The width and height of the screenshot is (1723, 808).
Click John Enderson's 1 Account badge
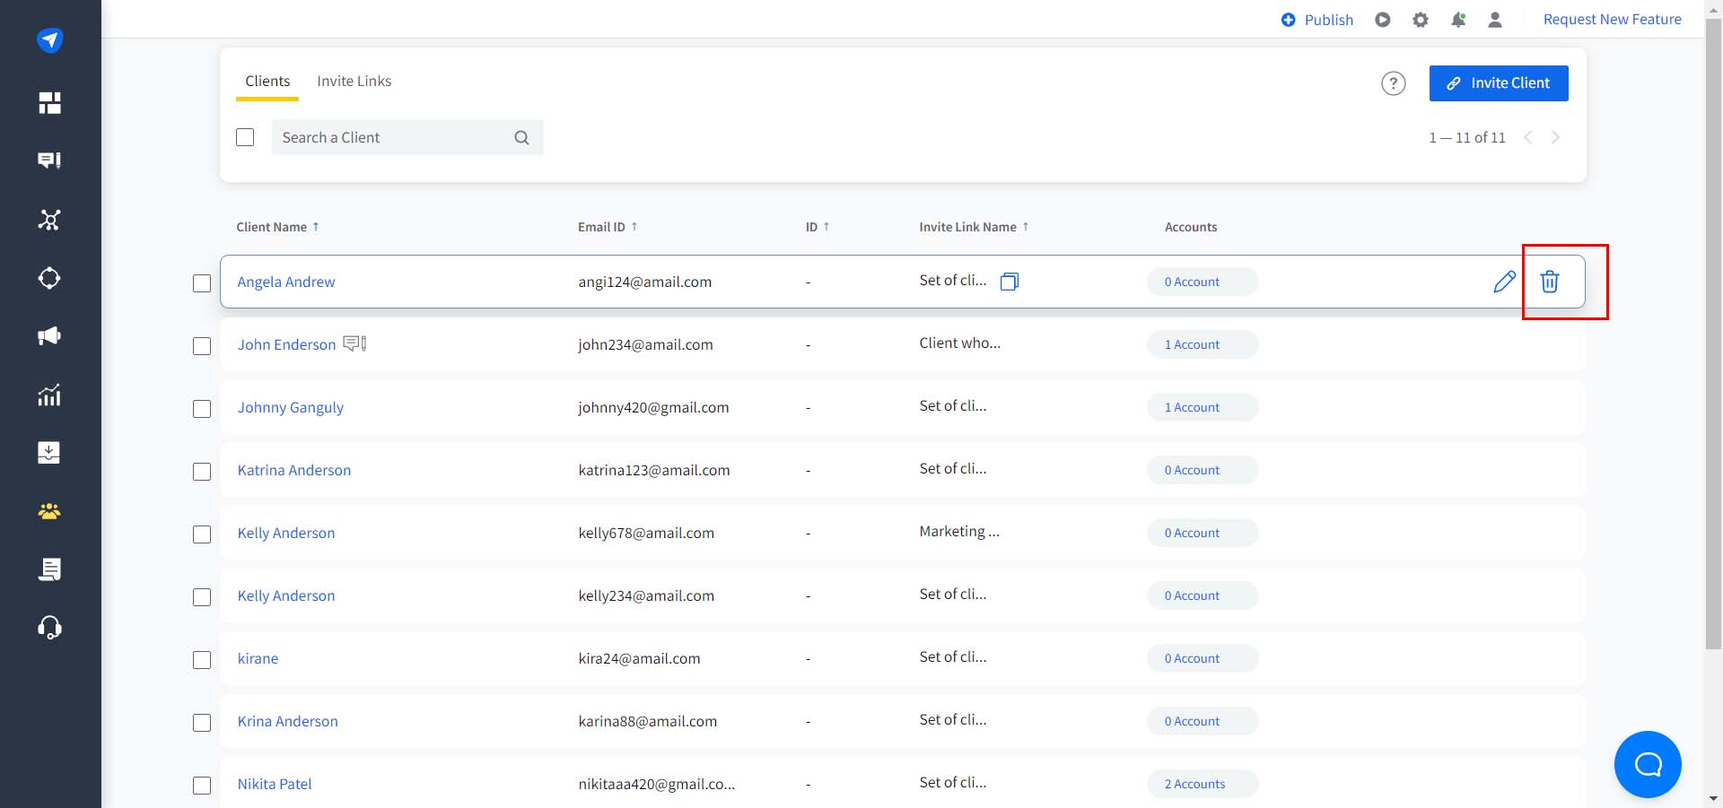pyautogui.click(x=1202, y=344)
